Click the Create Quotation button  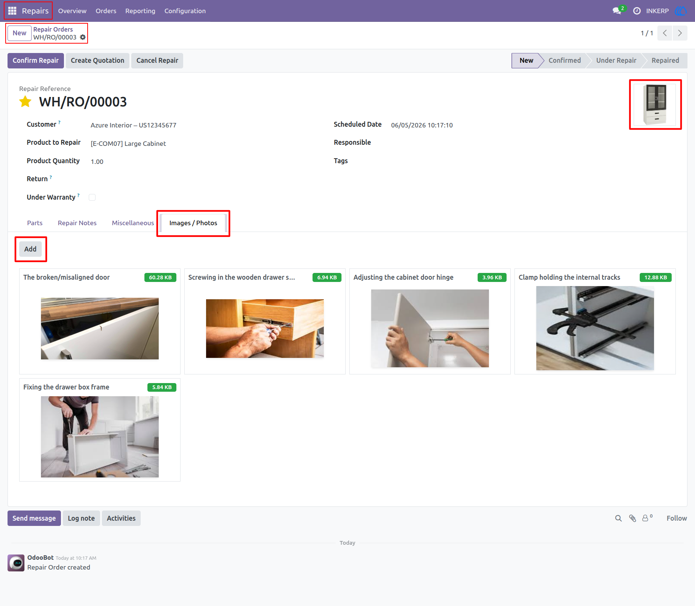coord(97,61)
